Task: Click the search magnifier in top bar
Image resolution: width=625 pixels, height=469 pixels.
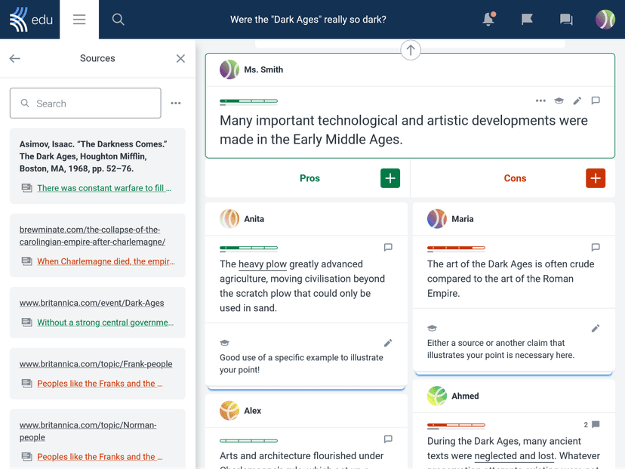Action: (119, 20)
